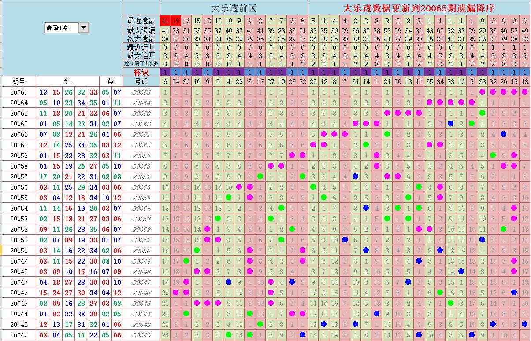Viewport: 531px width, 341px height.
Task: Select 20065 in the 期号 column
Action: 19,92
